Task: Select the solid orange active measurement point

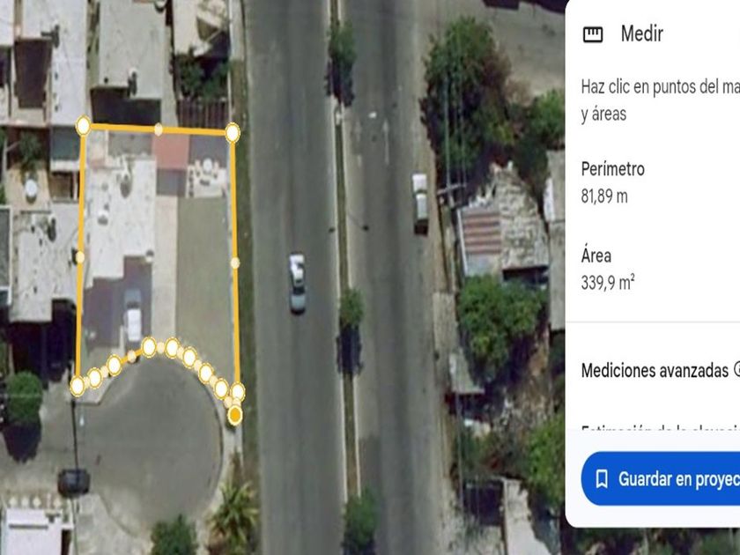Action: tap(234, 416)
